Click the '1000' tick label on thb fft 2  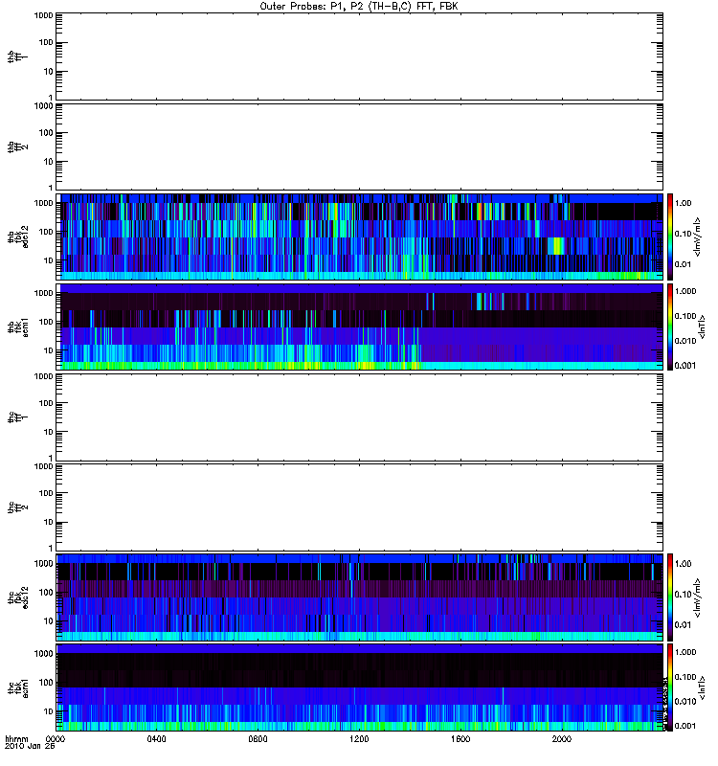(x=43, y=105)
